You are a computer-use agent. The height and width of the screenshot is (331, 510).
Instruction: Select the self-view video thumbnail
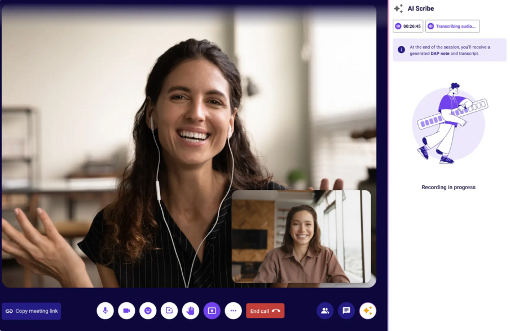301,236
